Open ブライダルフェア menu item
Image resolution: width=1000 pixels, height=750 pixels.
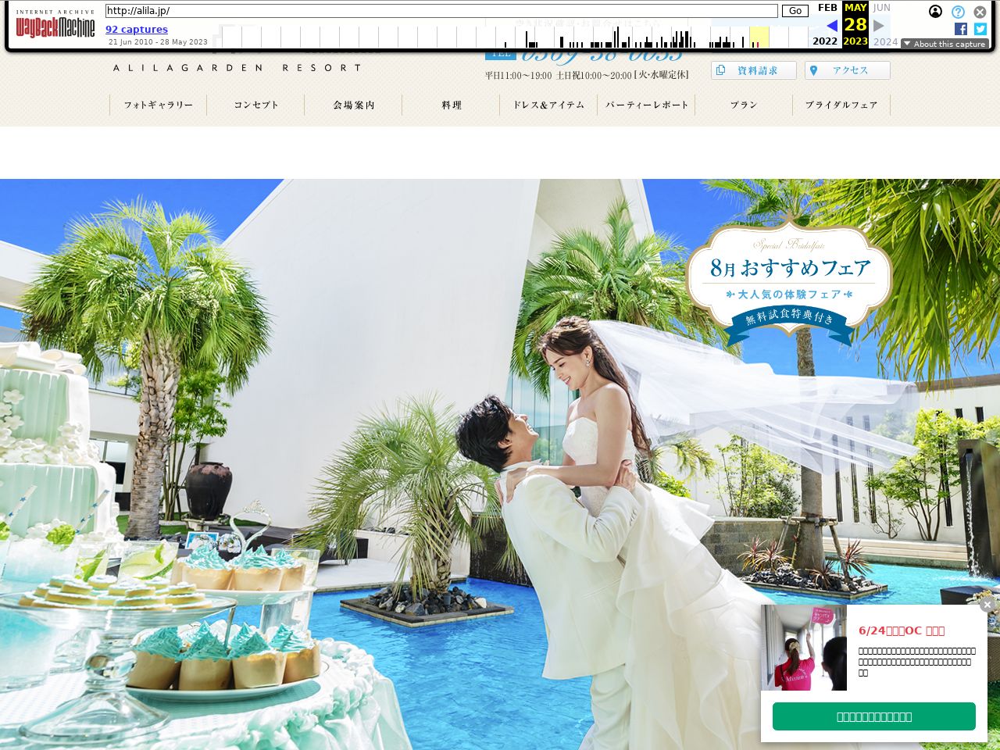[x=842, y=105]
